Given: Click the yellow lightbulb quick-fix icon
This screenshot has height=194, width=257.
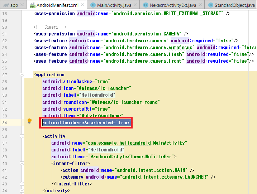Looking at the screenshot, I should (30, 121).
